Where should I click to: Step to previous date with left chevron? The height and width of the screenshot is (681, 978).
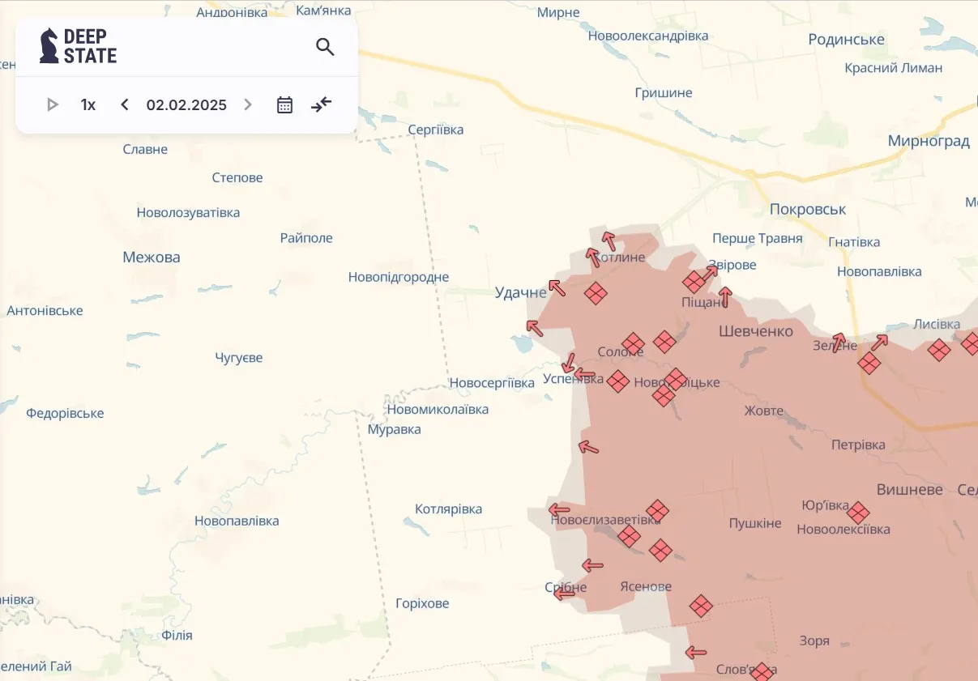click(x=124, y=104)
